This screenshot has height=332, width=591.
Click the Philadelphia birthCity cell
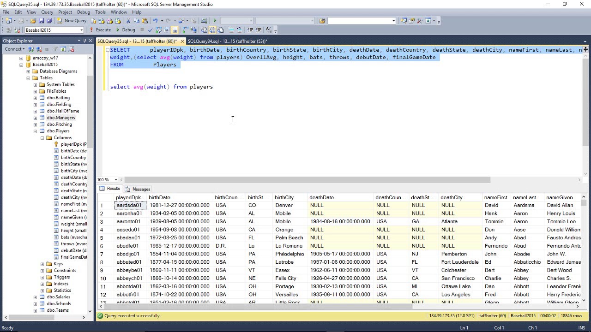(x=290, y=254)
